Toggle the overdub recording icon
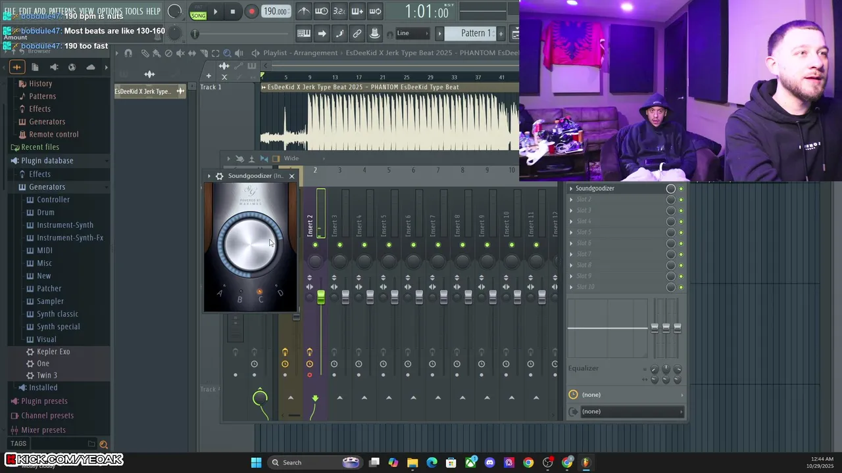The height and width of the screenshot is (473, 842). tap(357, 11)
